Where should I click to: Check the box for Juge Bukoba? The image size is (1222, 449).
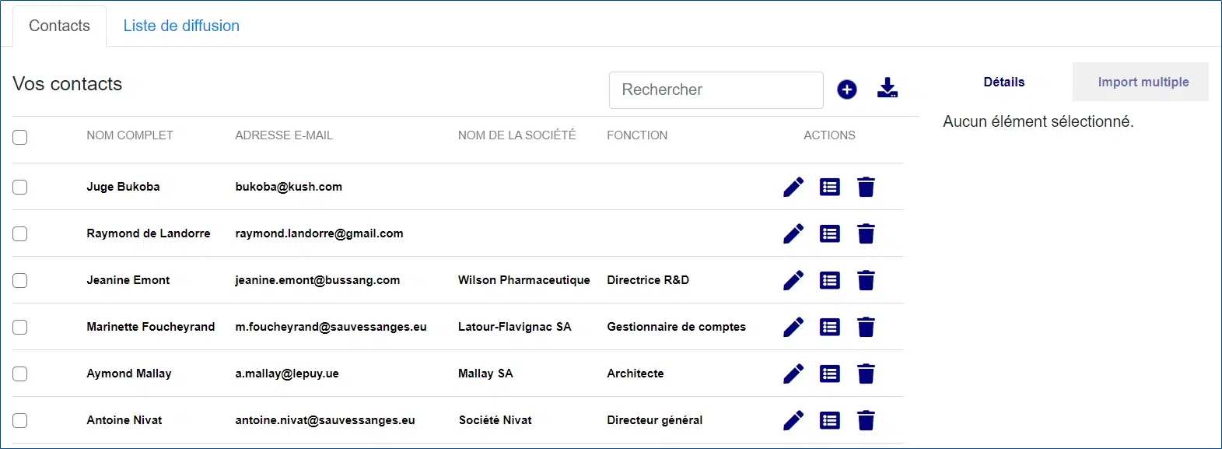(x=20, y=187)
